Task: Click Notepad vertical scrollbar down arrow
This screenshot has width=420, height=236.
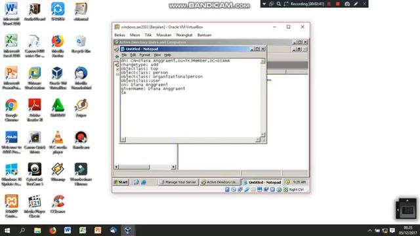Action: [262, 134]
